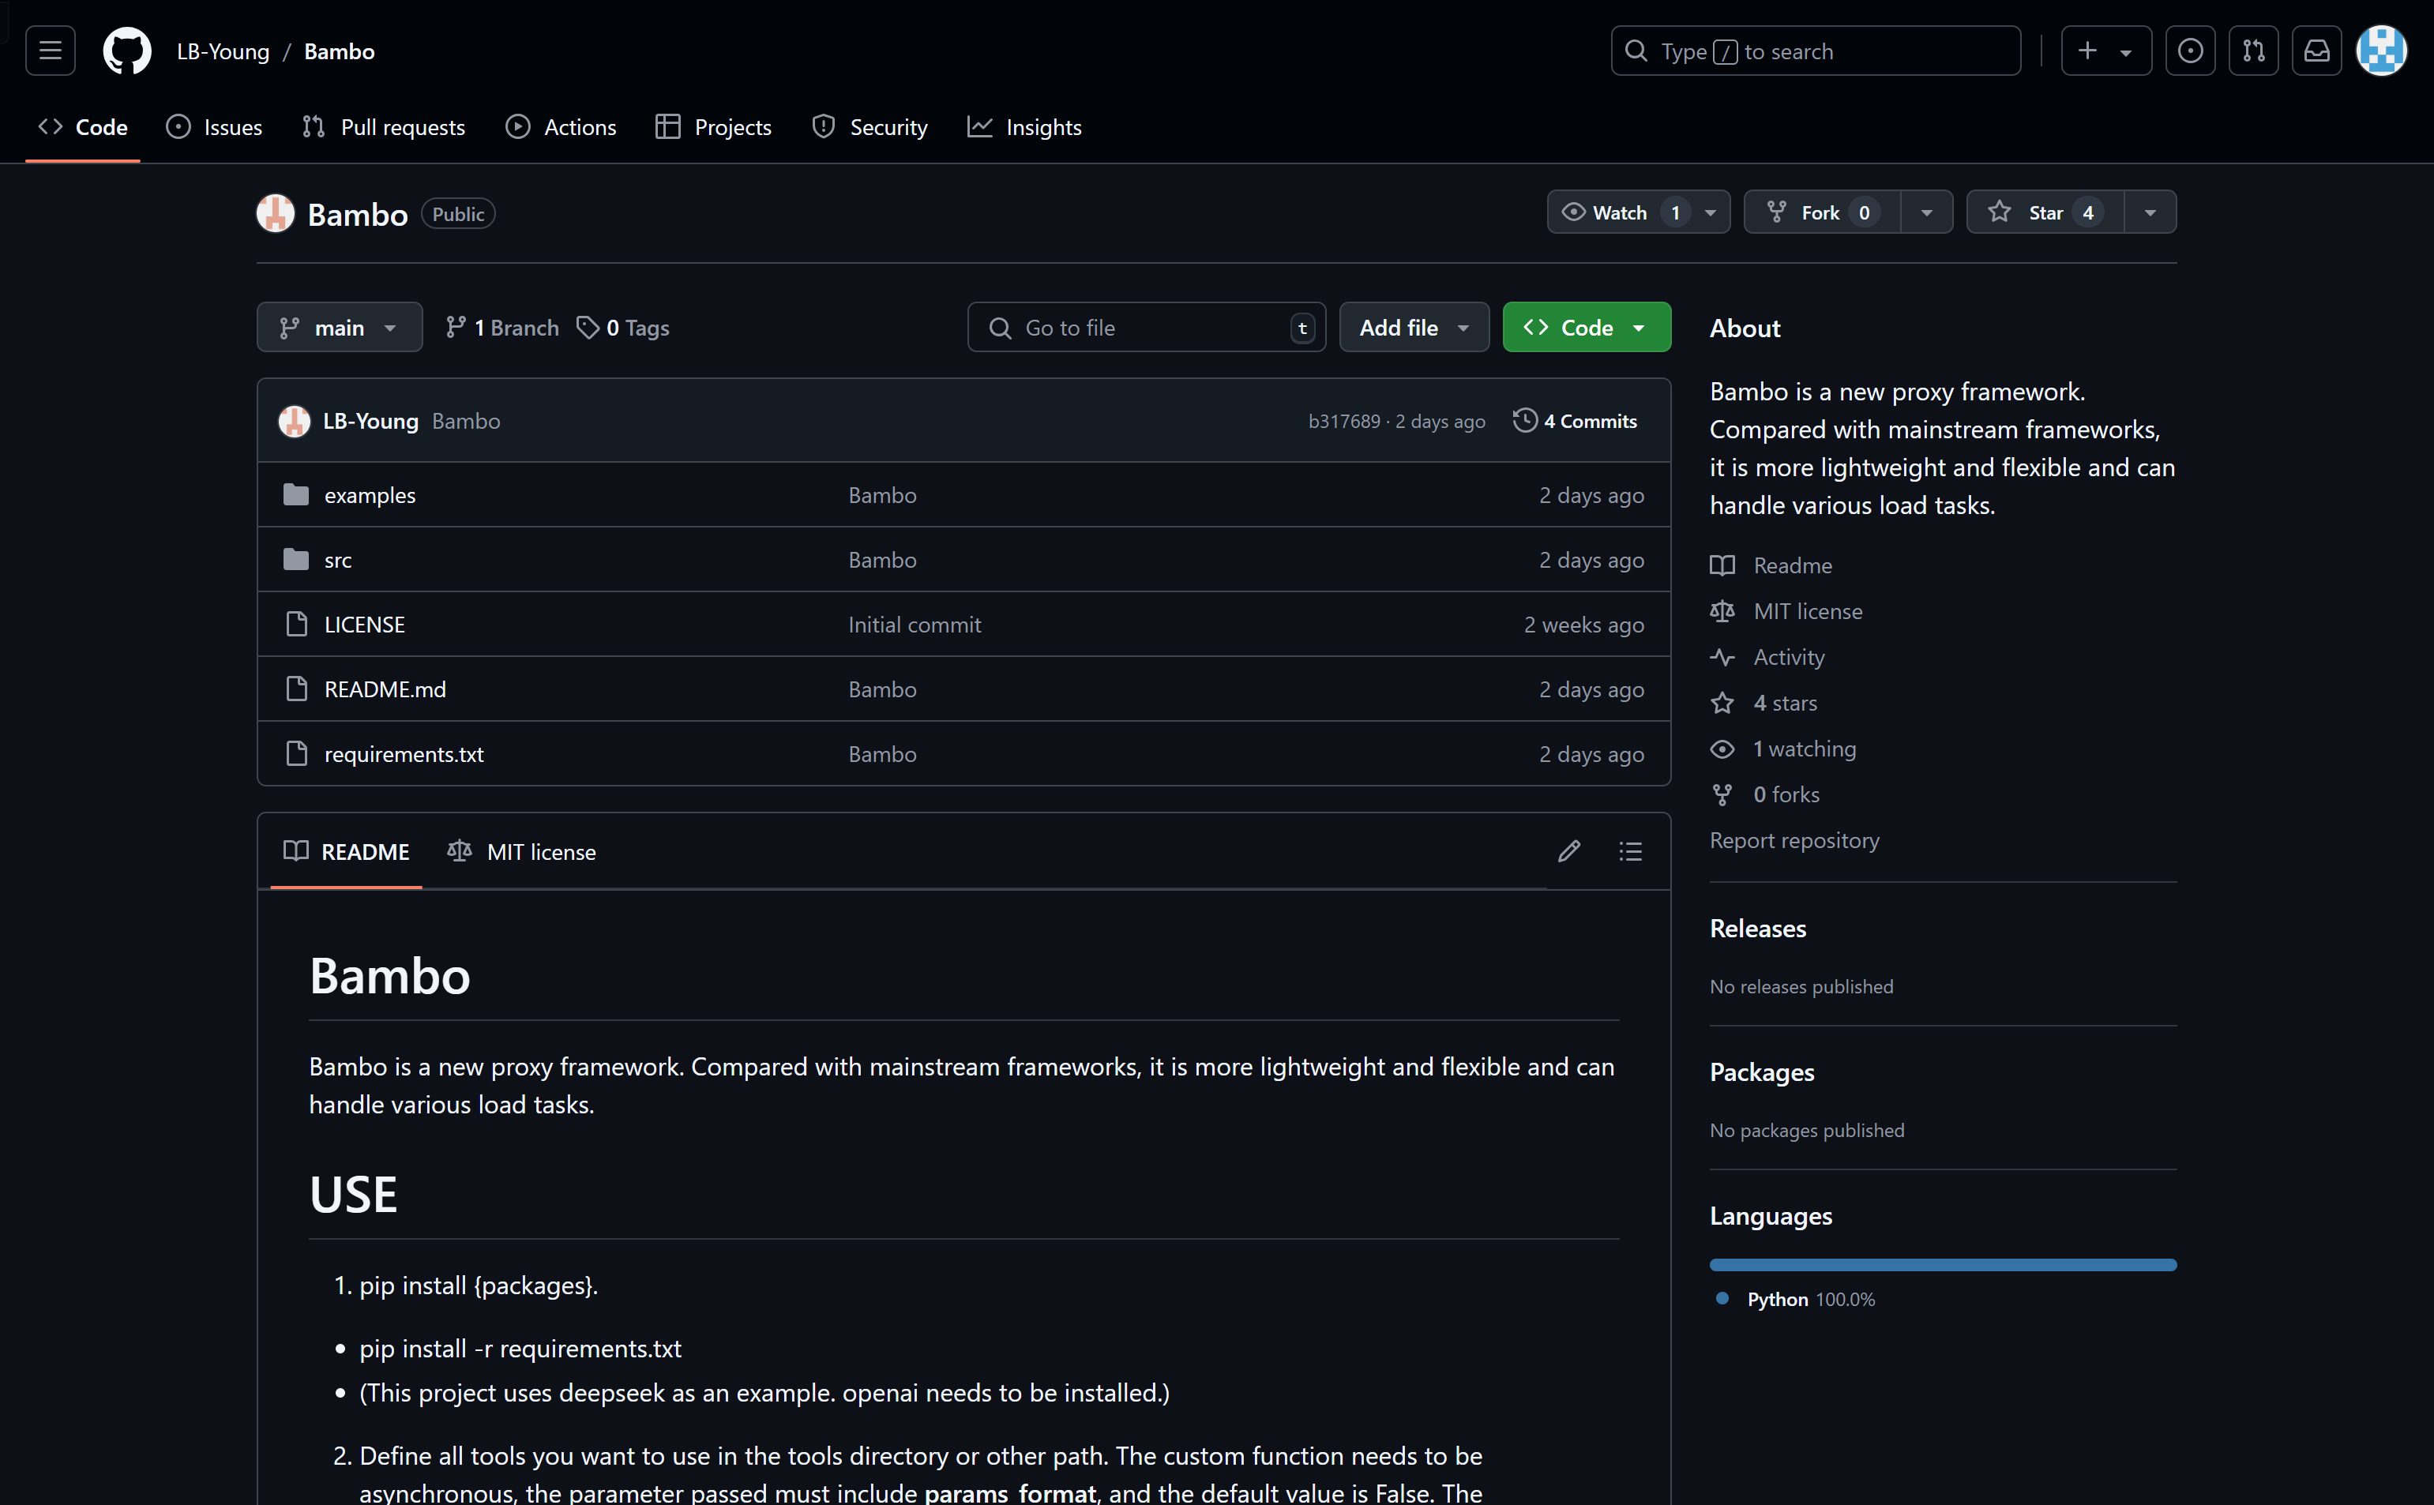This screenshot has height=1505, width=2434.
Task: Open the src folder
Action: point(337,559)
